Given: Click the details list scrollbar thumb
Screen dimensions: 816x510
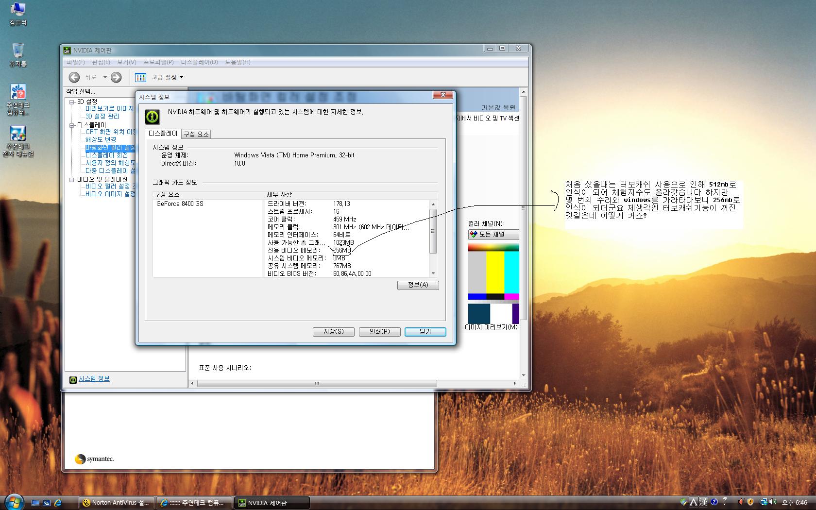Looking at the screenshot, I should pyautogui.click(x=433, y=231).
